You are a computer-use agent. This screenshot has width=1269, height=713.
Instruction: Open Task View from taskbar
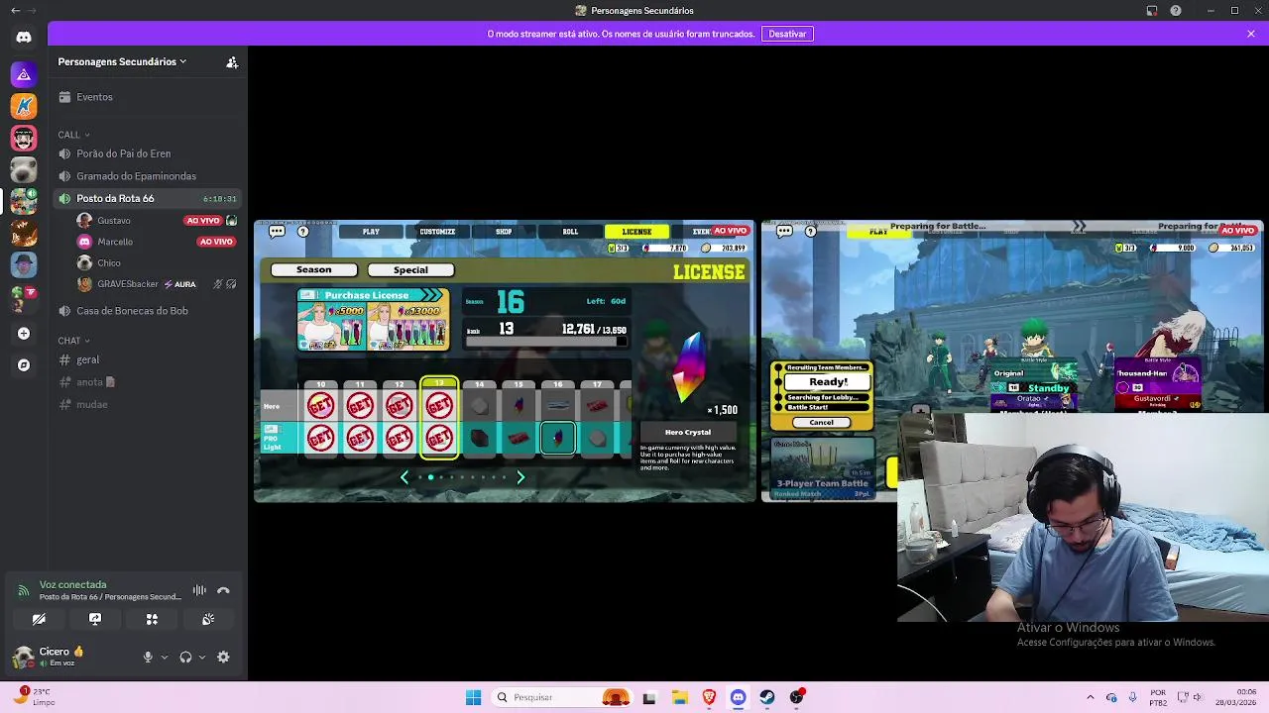click(x=649, y=697)
